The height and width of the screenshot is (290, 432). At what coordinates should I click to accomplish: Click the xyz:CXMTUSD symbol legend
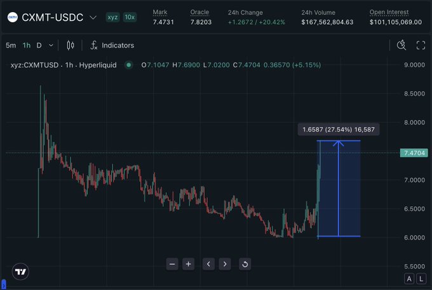(x=64, y=65)
